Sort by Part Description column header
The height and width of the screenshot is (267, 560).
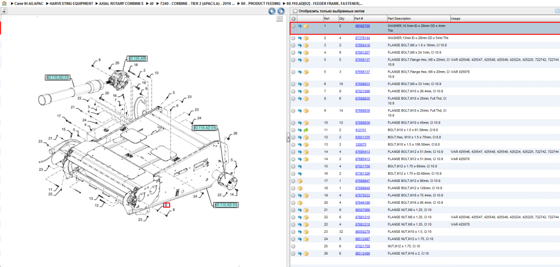click(399, 18)
